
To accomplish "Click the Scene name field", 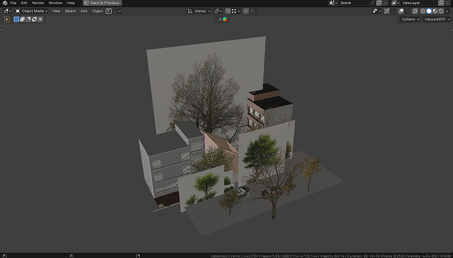I will coord(354,3).
